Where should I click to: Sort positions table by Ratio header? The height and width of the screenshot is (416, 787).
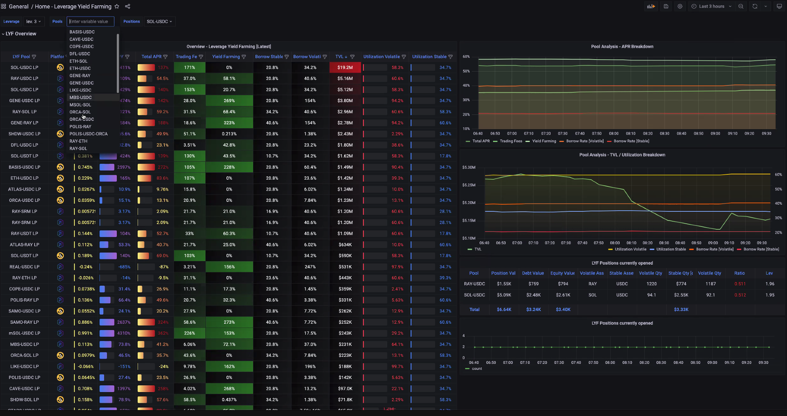click(x=739, y=273)
